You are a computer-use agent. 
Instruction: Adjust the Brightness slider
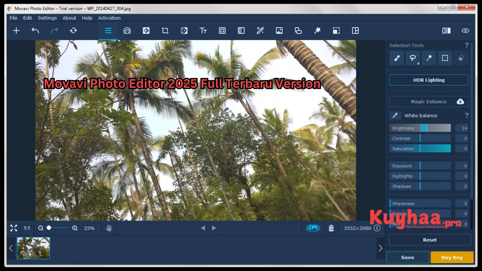point(427,128)
